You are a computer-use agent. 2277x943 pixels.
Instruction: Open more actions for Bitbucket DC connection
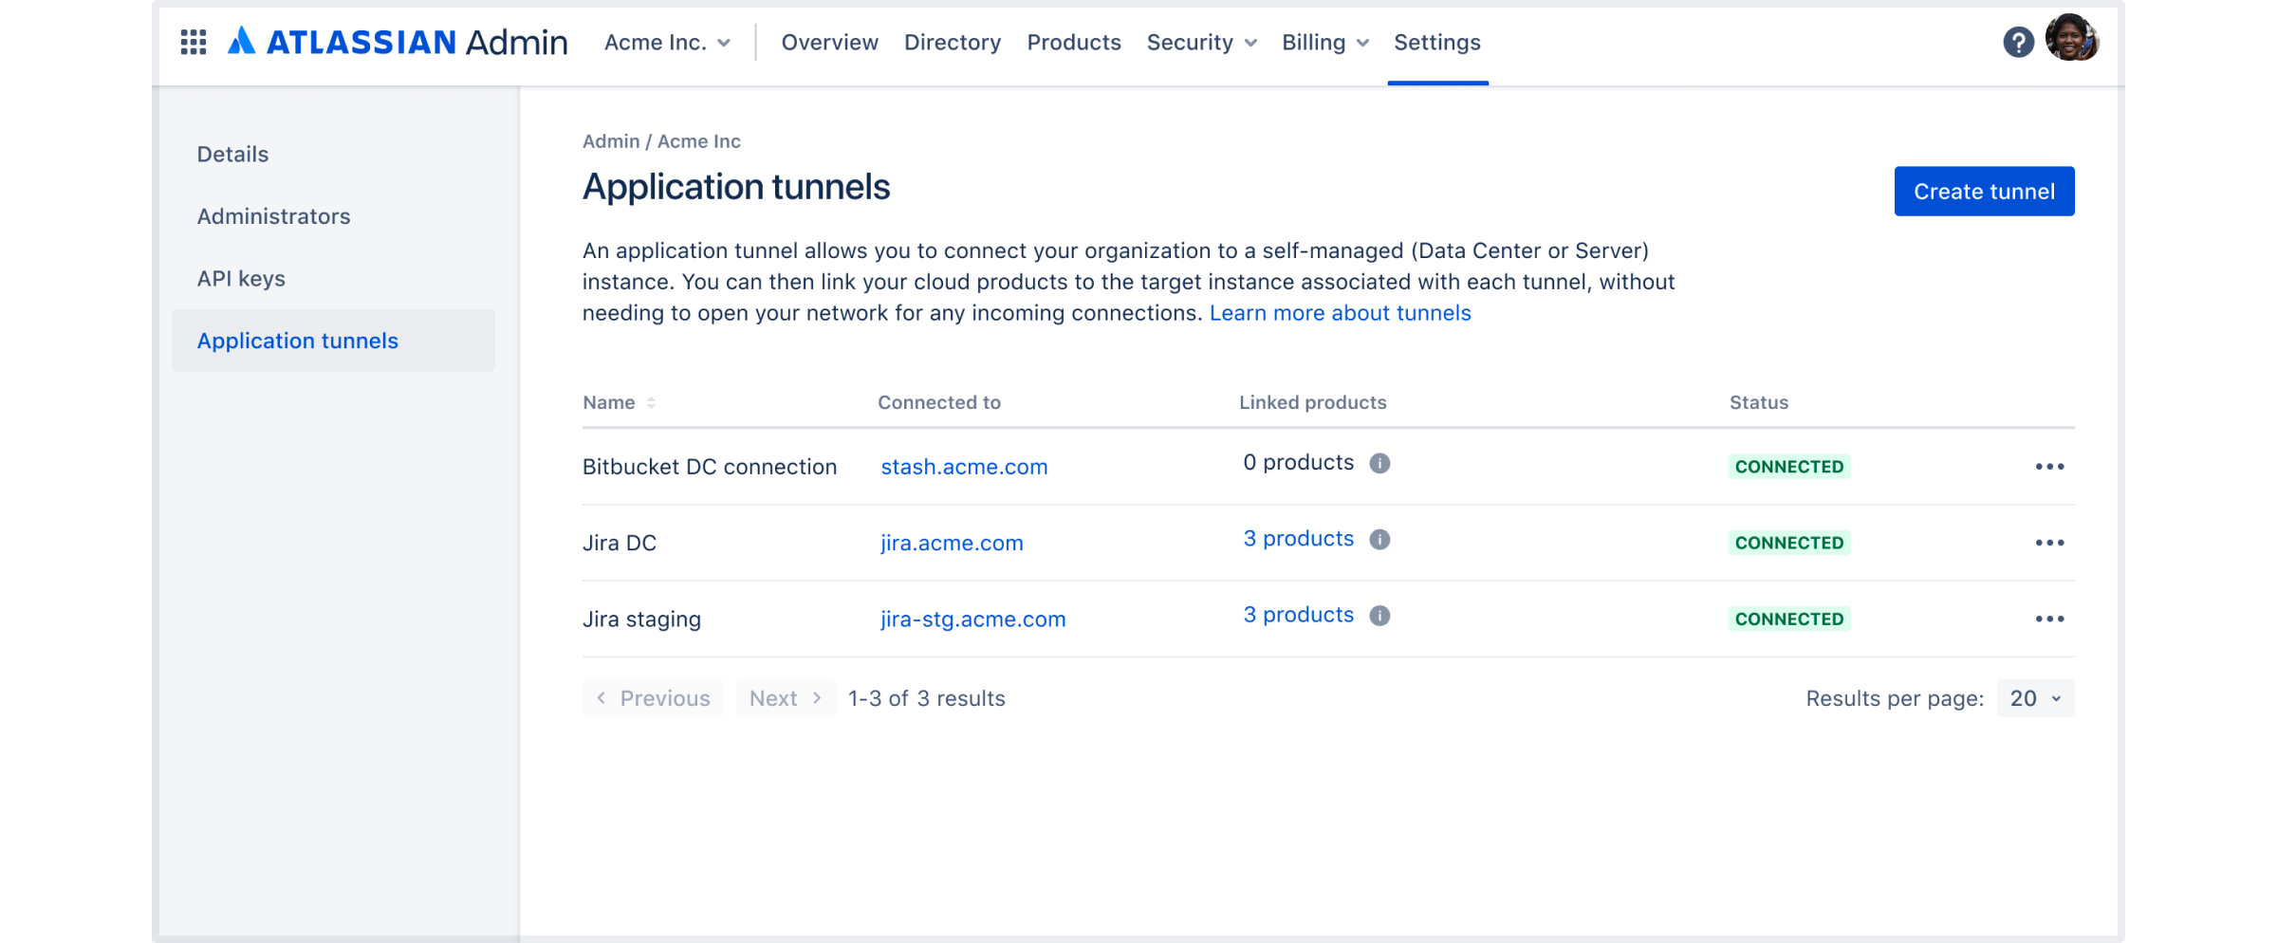(x=2049, y=467)
